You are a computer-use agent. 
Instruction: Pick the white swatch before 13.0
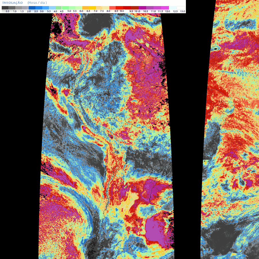pyautogui.click(x=181, y=8)
